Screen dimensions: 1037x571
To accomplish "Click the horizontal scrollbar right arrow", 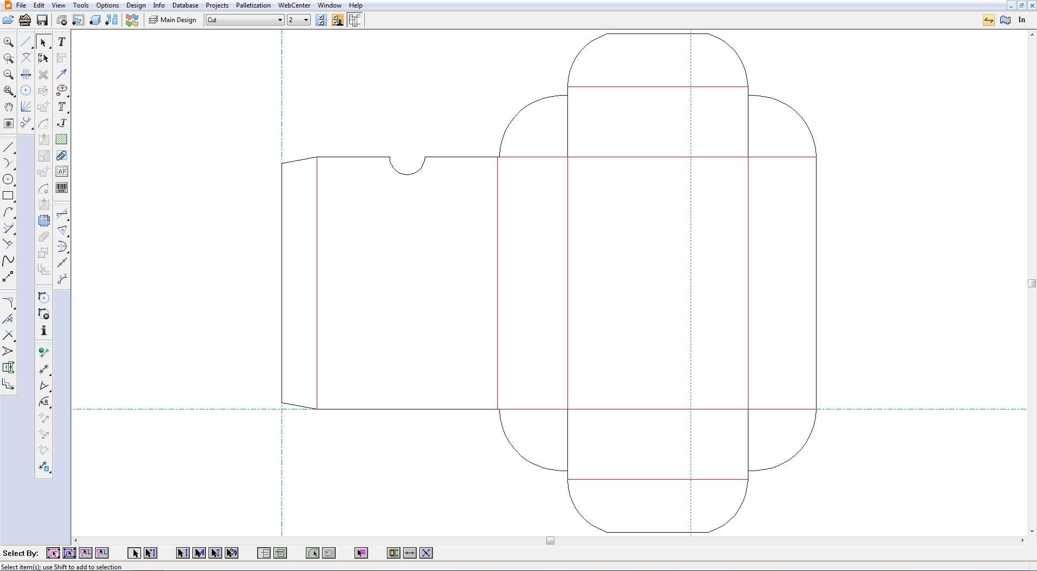I will click(1022, 540).
